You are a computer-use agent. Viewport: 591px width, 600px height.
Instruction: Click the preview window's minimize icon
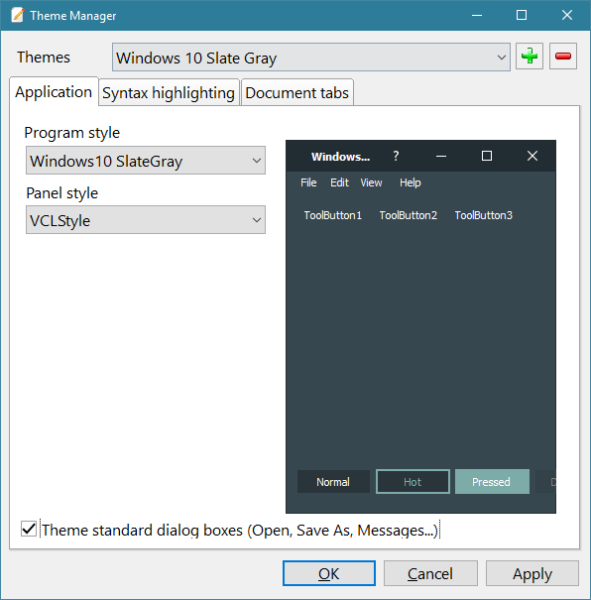[441, 156]
